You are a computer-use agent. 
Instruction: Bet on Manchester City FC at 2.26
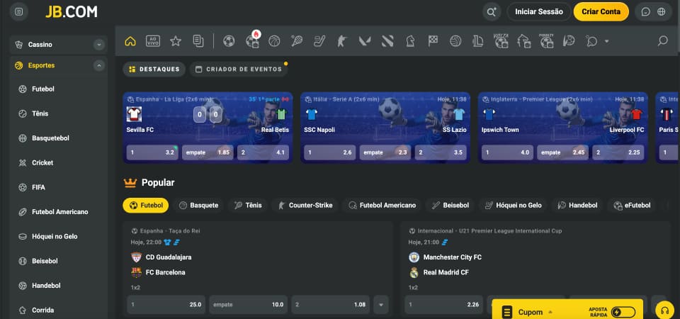tap(444, 305)
